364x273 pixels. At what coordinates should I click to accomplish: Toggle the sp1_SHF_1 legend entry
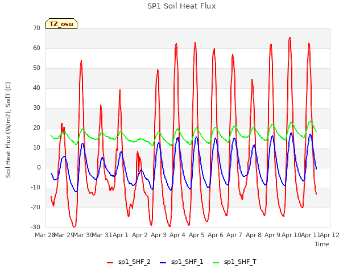181,262
